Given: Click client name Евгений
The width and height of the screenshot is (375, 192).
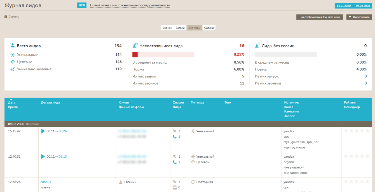Looking at the screenshot, I should coord(130,182).
